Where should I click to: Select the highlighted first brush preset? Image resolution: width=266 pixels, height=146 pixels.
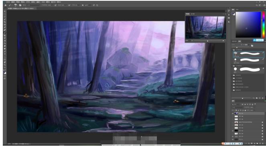(x=249, y=55)
